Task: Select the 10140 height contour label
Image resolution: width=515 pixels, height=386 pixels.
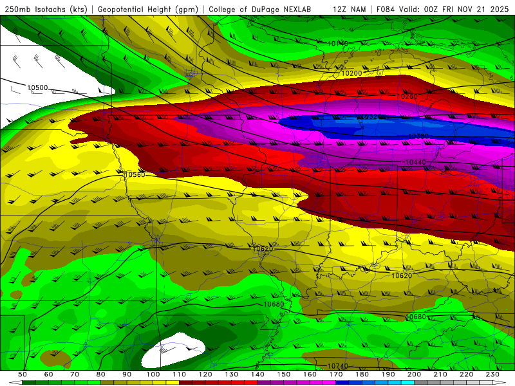Action: tap(337, 43)
